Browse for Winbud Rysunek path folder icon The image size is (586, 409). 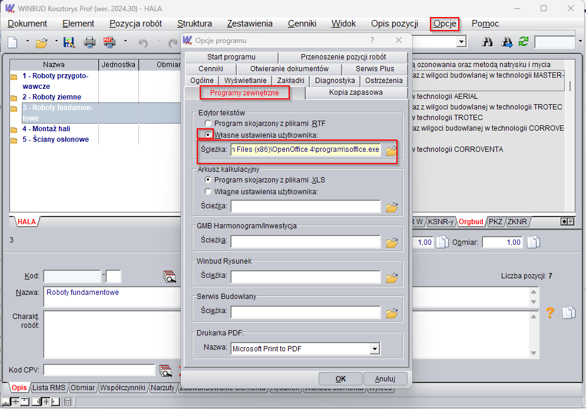(x=392, y=278)
